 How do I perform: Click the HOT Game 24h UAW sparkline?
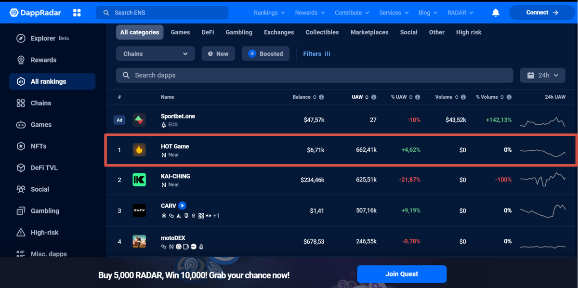543,152
